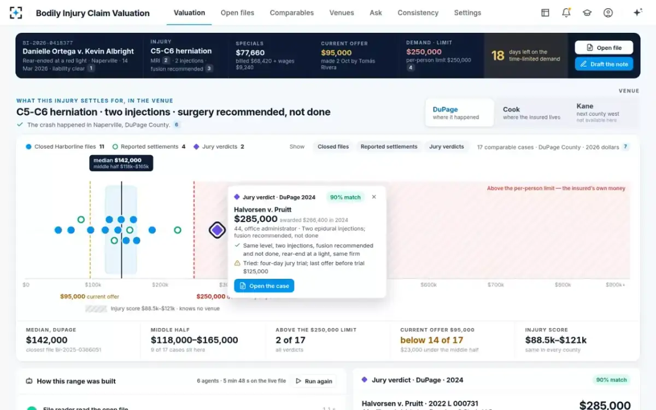Click the file reader status dot

click(x=32, y=408)
